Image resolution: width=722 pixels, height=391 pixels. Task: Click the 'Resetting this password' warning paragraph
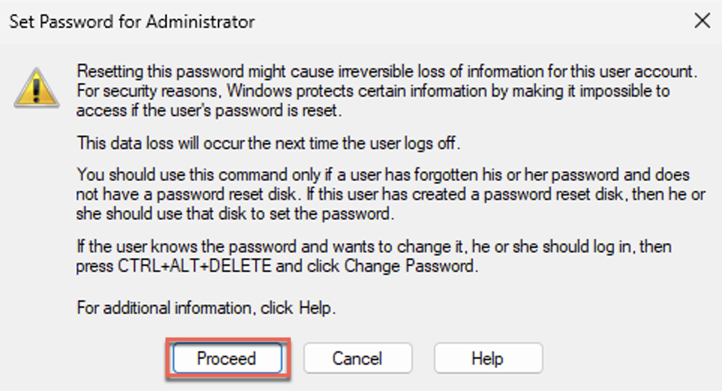coord(375,90)
